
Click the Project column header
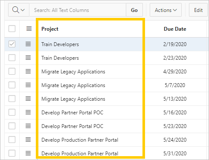coord(50,29)
